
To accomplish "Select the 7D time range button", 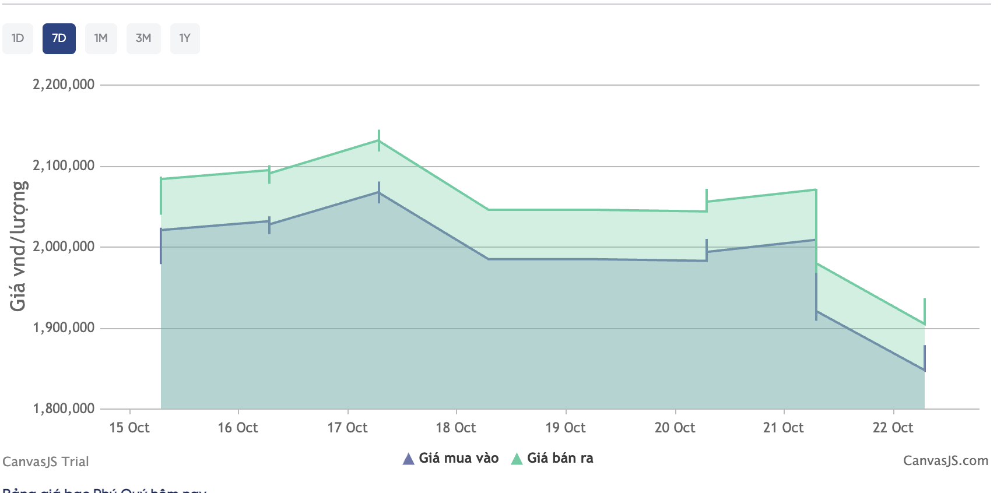I will 59,38.
